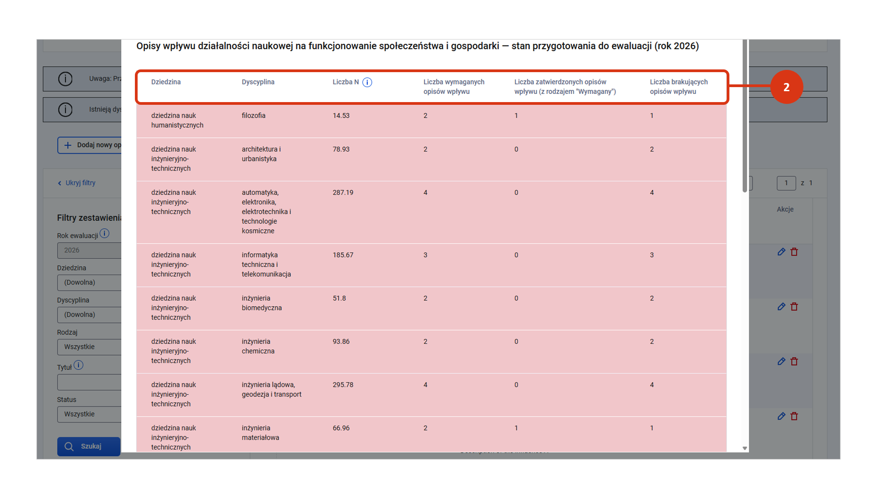Open the Status filter dropdown

tap(89, 414)
